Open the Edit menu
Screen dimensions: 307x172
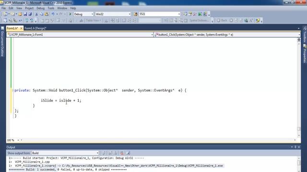tap(11, 8)
